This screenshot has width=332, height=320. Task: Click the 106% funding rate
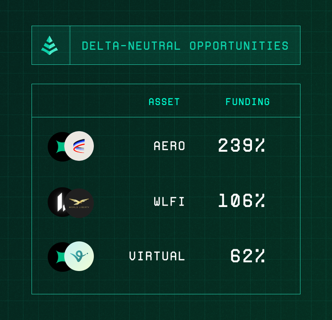coord(241,201)
